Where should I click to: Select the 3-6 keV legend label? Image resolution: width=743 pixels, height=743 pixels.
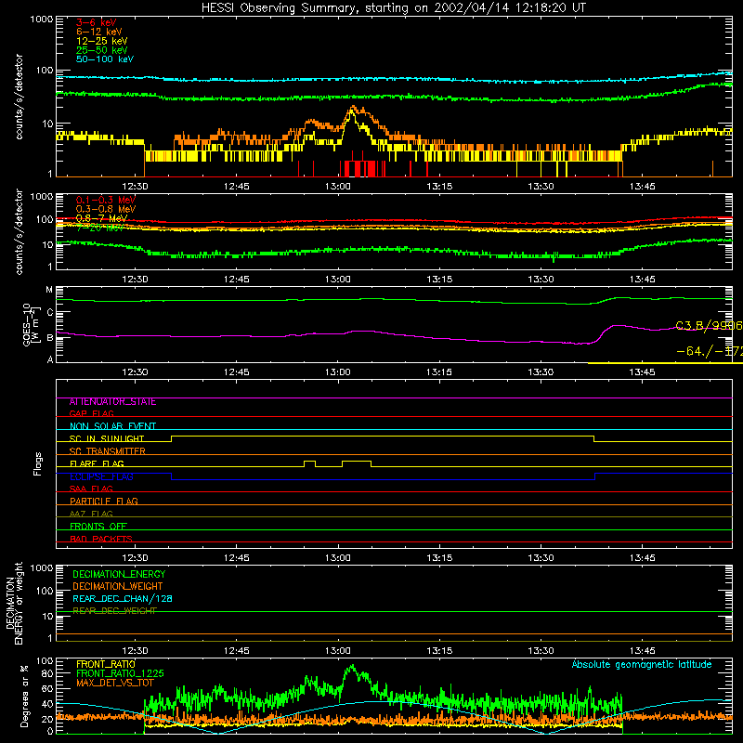(96, 22)
